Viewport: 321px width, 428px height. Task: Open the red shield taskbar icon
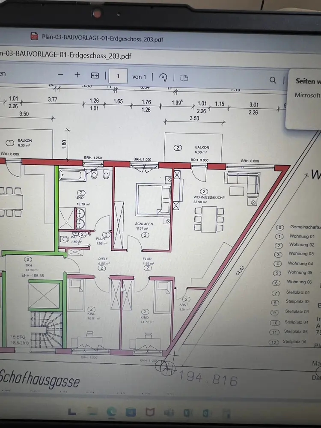150,412
